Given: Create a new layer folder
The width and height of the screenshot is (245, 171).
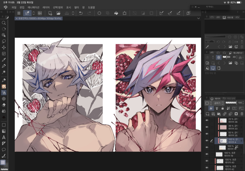Looking at the screenshot, I should click(x=219, y=114).
